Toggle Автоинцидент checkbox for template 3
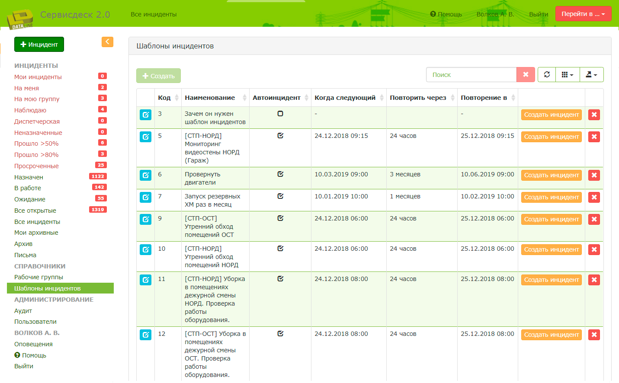This screenshot has width=619, height=383. coord(280,114)
